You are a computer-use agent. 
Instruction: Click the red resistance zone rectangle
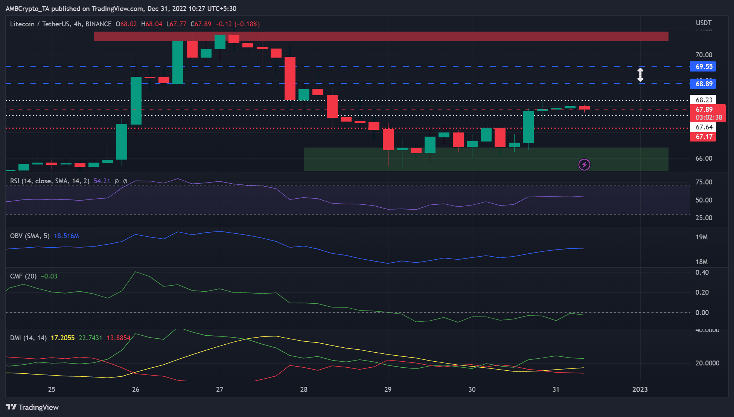(x=381, y=37)
